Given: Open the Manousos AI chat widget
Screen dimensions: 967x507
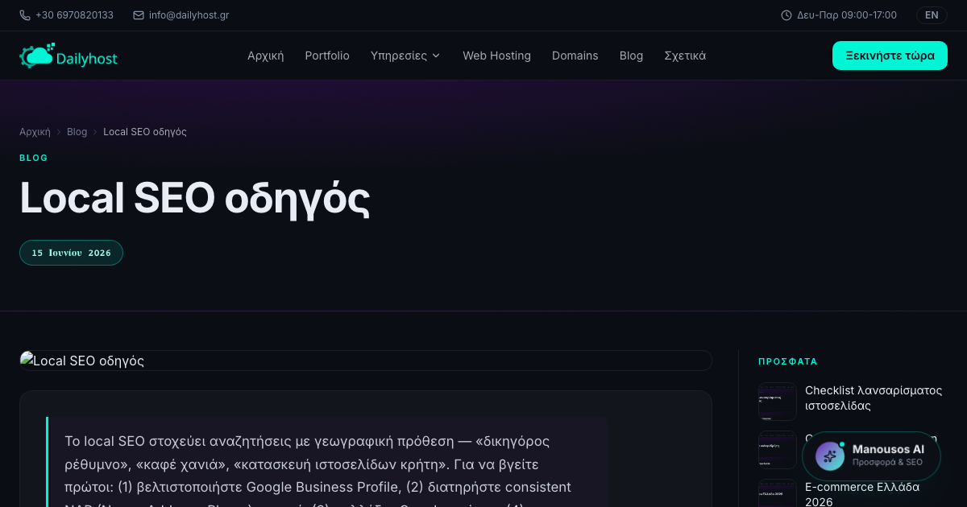Looking at the screenshot, I should [871, 455].
